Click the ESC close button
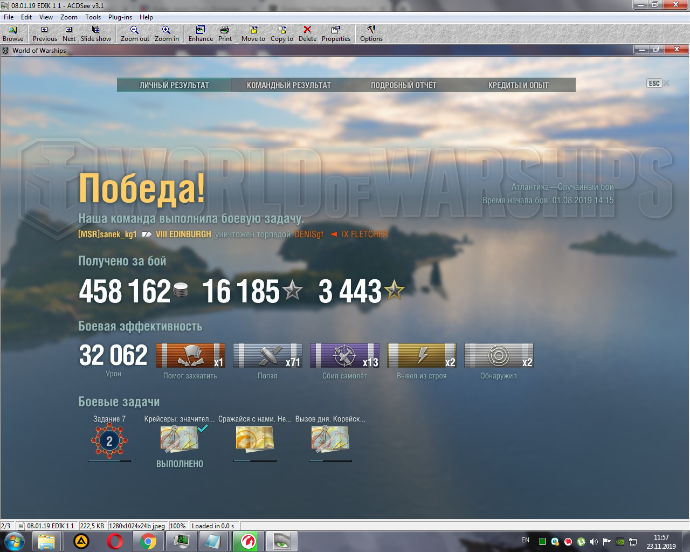Image resolution: width=690 pixels, height=552 pixels. click(654, 83)
